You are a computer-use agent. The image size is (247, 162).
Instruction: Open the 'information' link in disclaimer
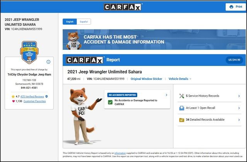coord(120,153)
